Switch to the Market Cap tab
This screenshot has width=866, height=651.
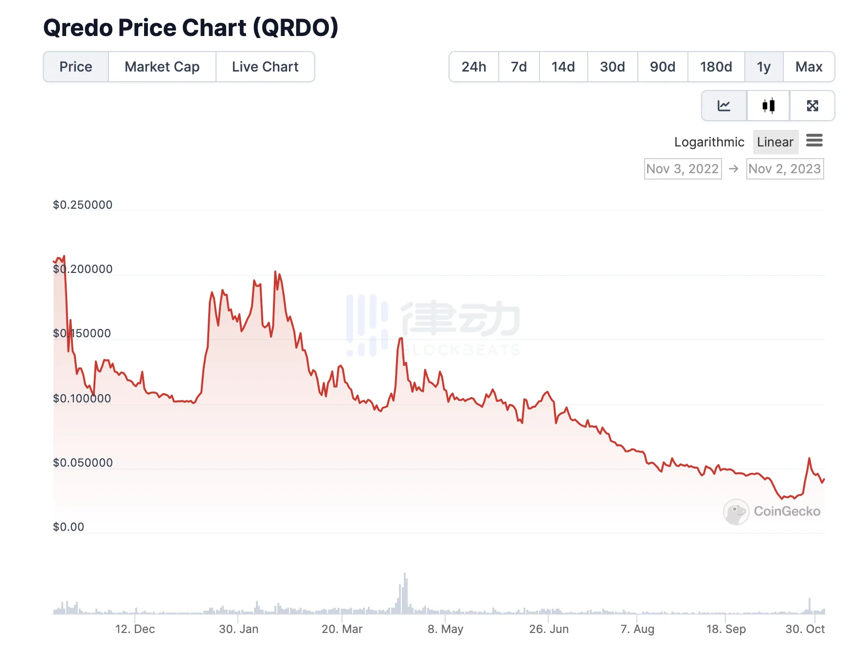click(x=162, y=67)
